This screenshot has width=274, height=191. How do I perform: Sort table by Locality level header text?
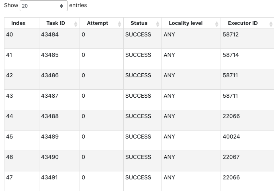pyautogui.click(x=186, y=23)
